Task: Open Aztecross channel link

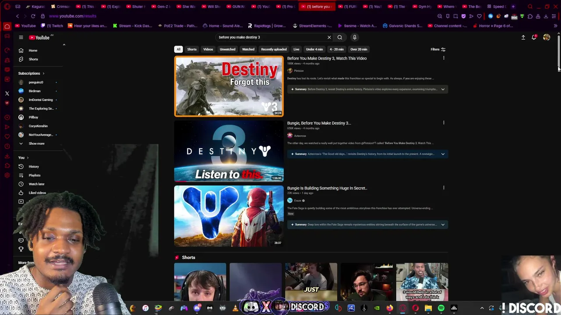Action: [x=300, y=136]
